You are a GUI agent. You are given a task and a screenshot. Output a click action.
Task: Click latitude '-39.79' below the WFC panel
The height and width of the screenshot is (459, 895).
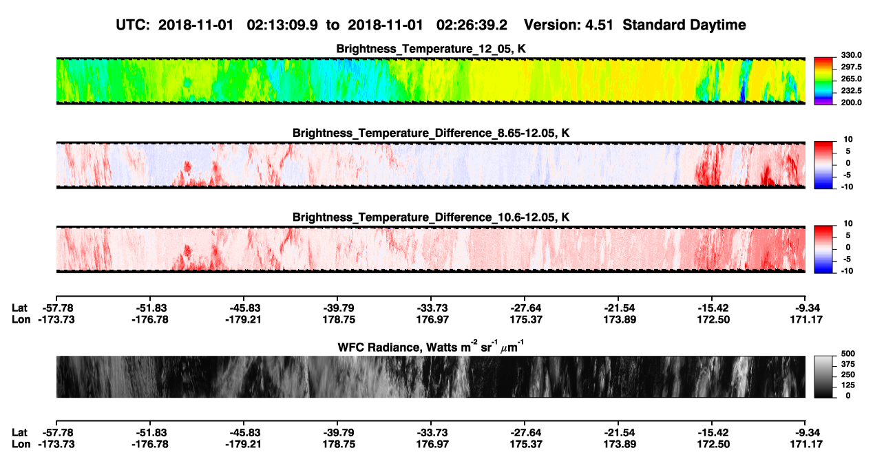337,432
